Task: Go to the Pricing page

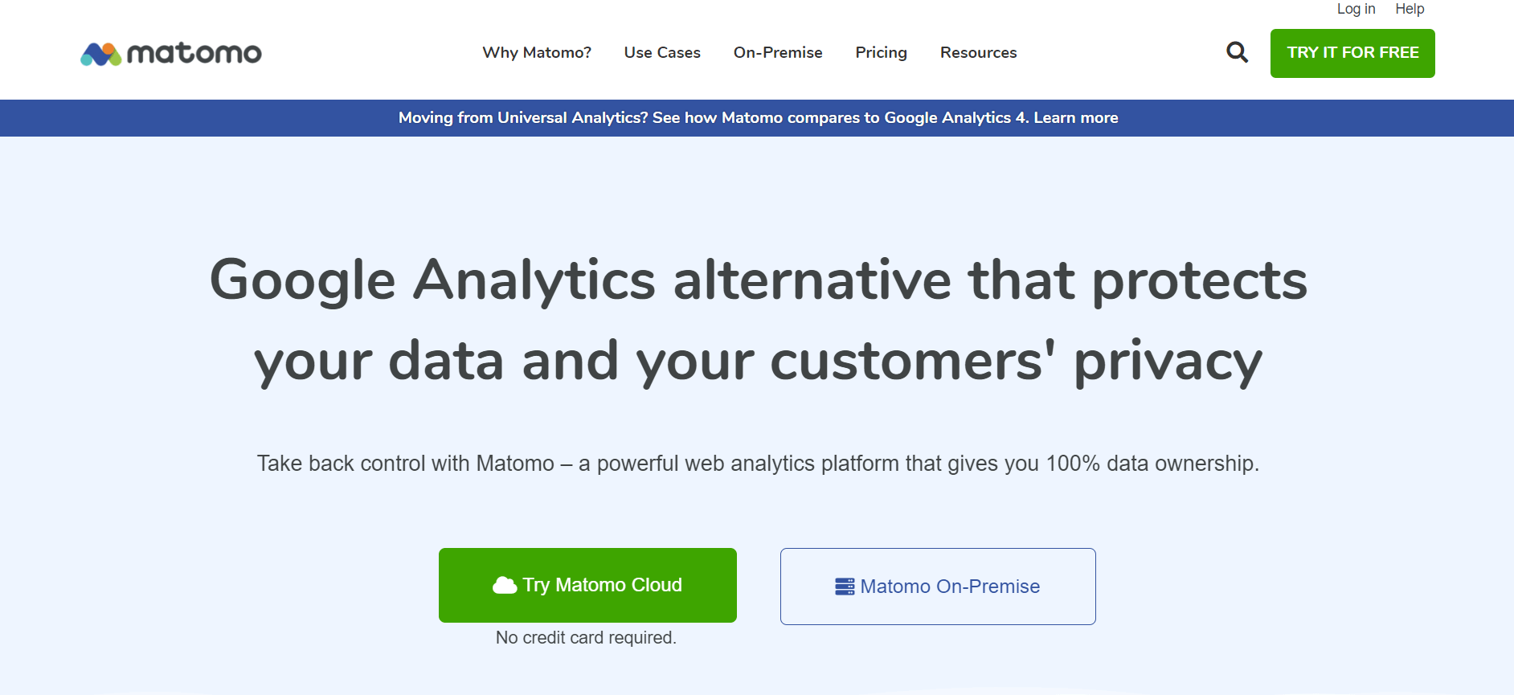Action: (881, 52)
